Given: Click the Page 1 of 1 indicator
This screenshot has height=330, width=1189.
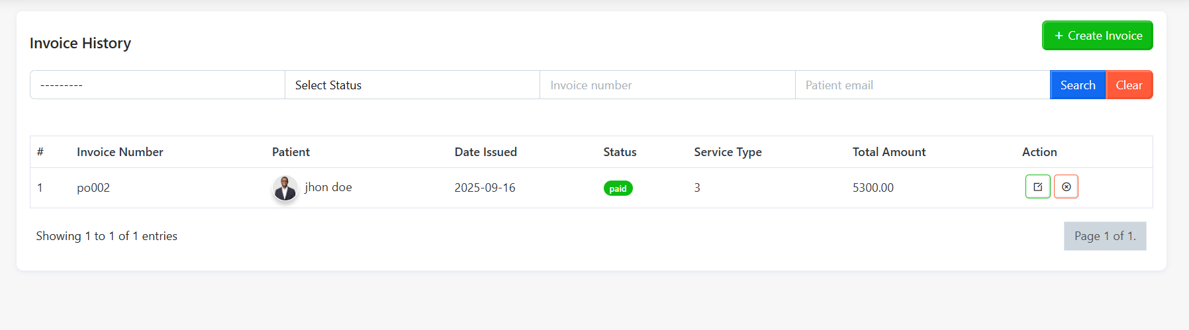Looking at the screenshot, I should pos(1104,236).
